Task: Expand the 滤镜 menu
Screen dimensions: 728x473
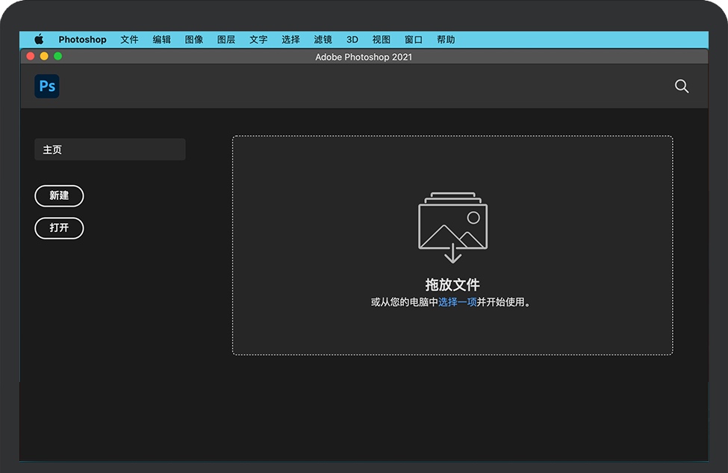Action: (323, 40)
